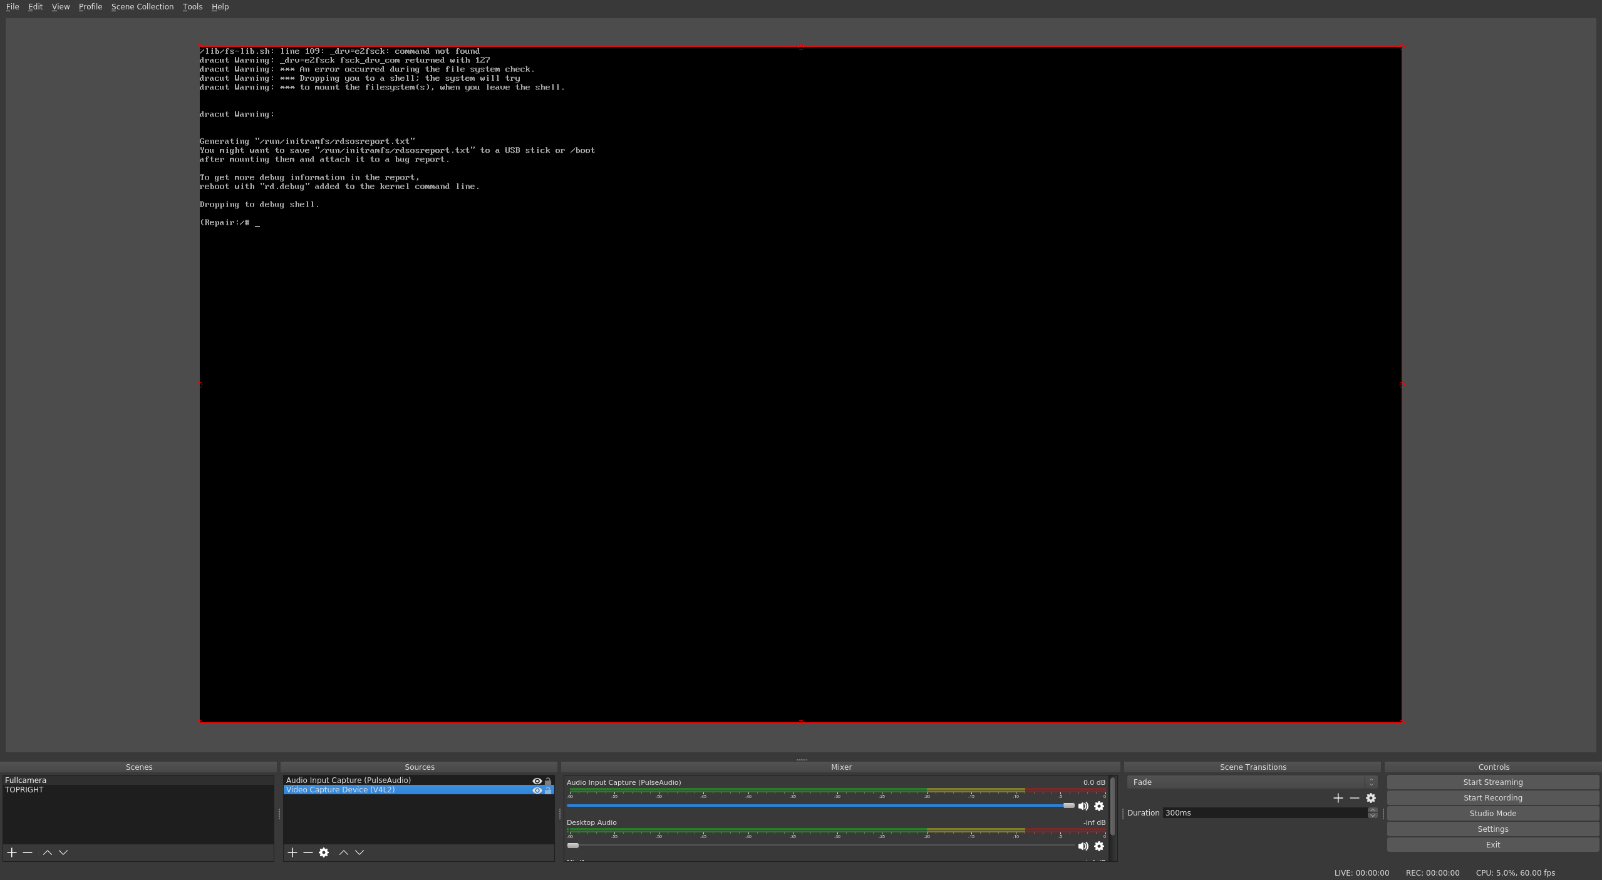Image resolution: width=1602 pixels, height=880 pixels.
Task: Lock the Video Capture Device source
Action: click(547, 790)
